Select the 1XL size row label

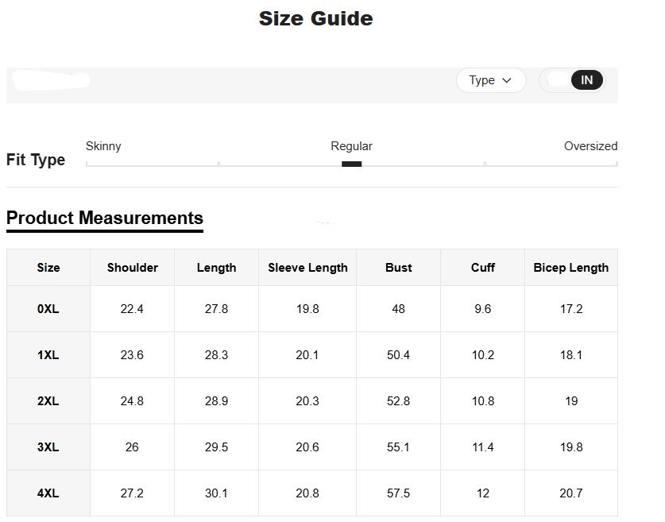[x=48, y=355]
